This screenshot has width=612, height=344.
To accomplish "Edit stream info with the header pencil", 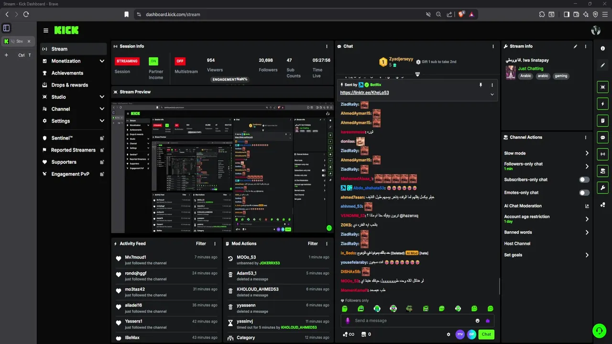I will (576, 46).
